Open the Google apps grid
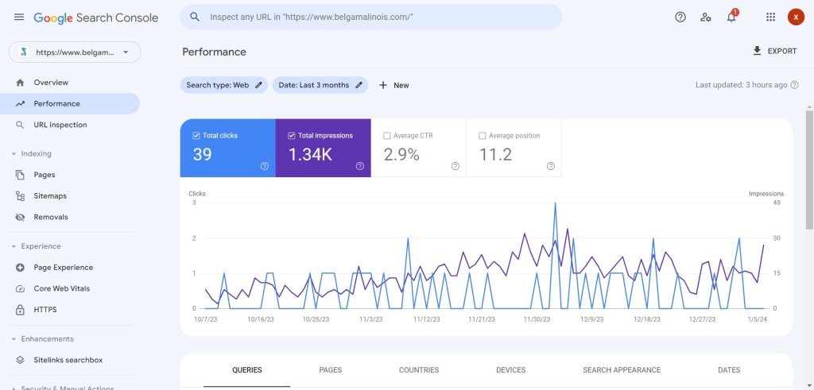Viewport: 814px width, 390px height. tap(770, 17)
